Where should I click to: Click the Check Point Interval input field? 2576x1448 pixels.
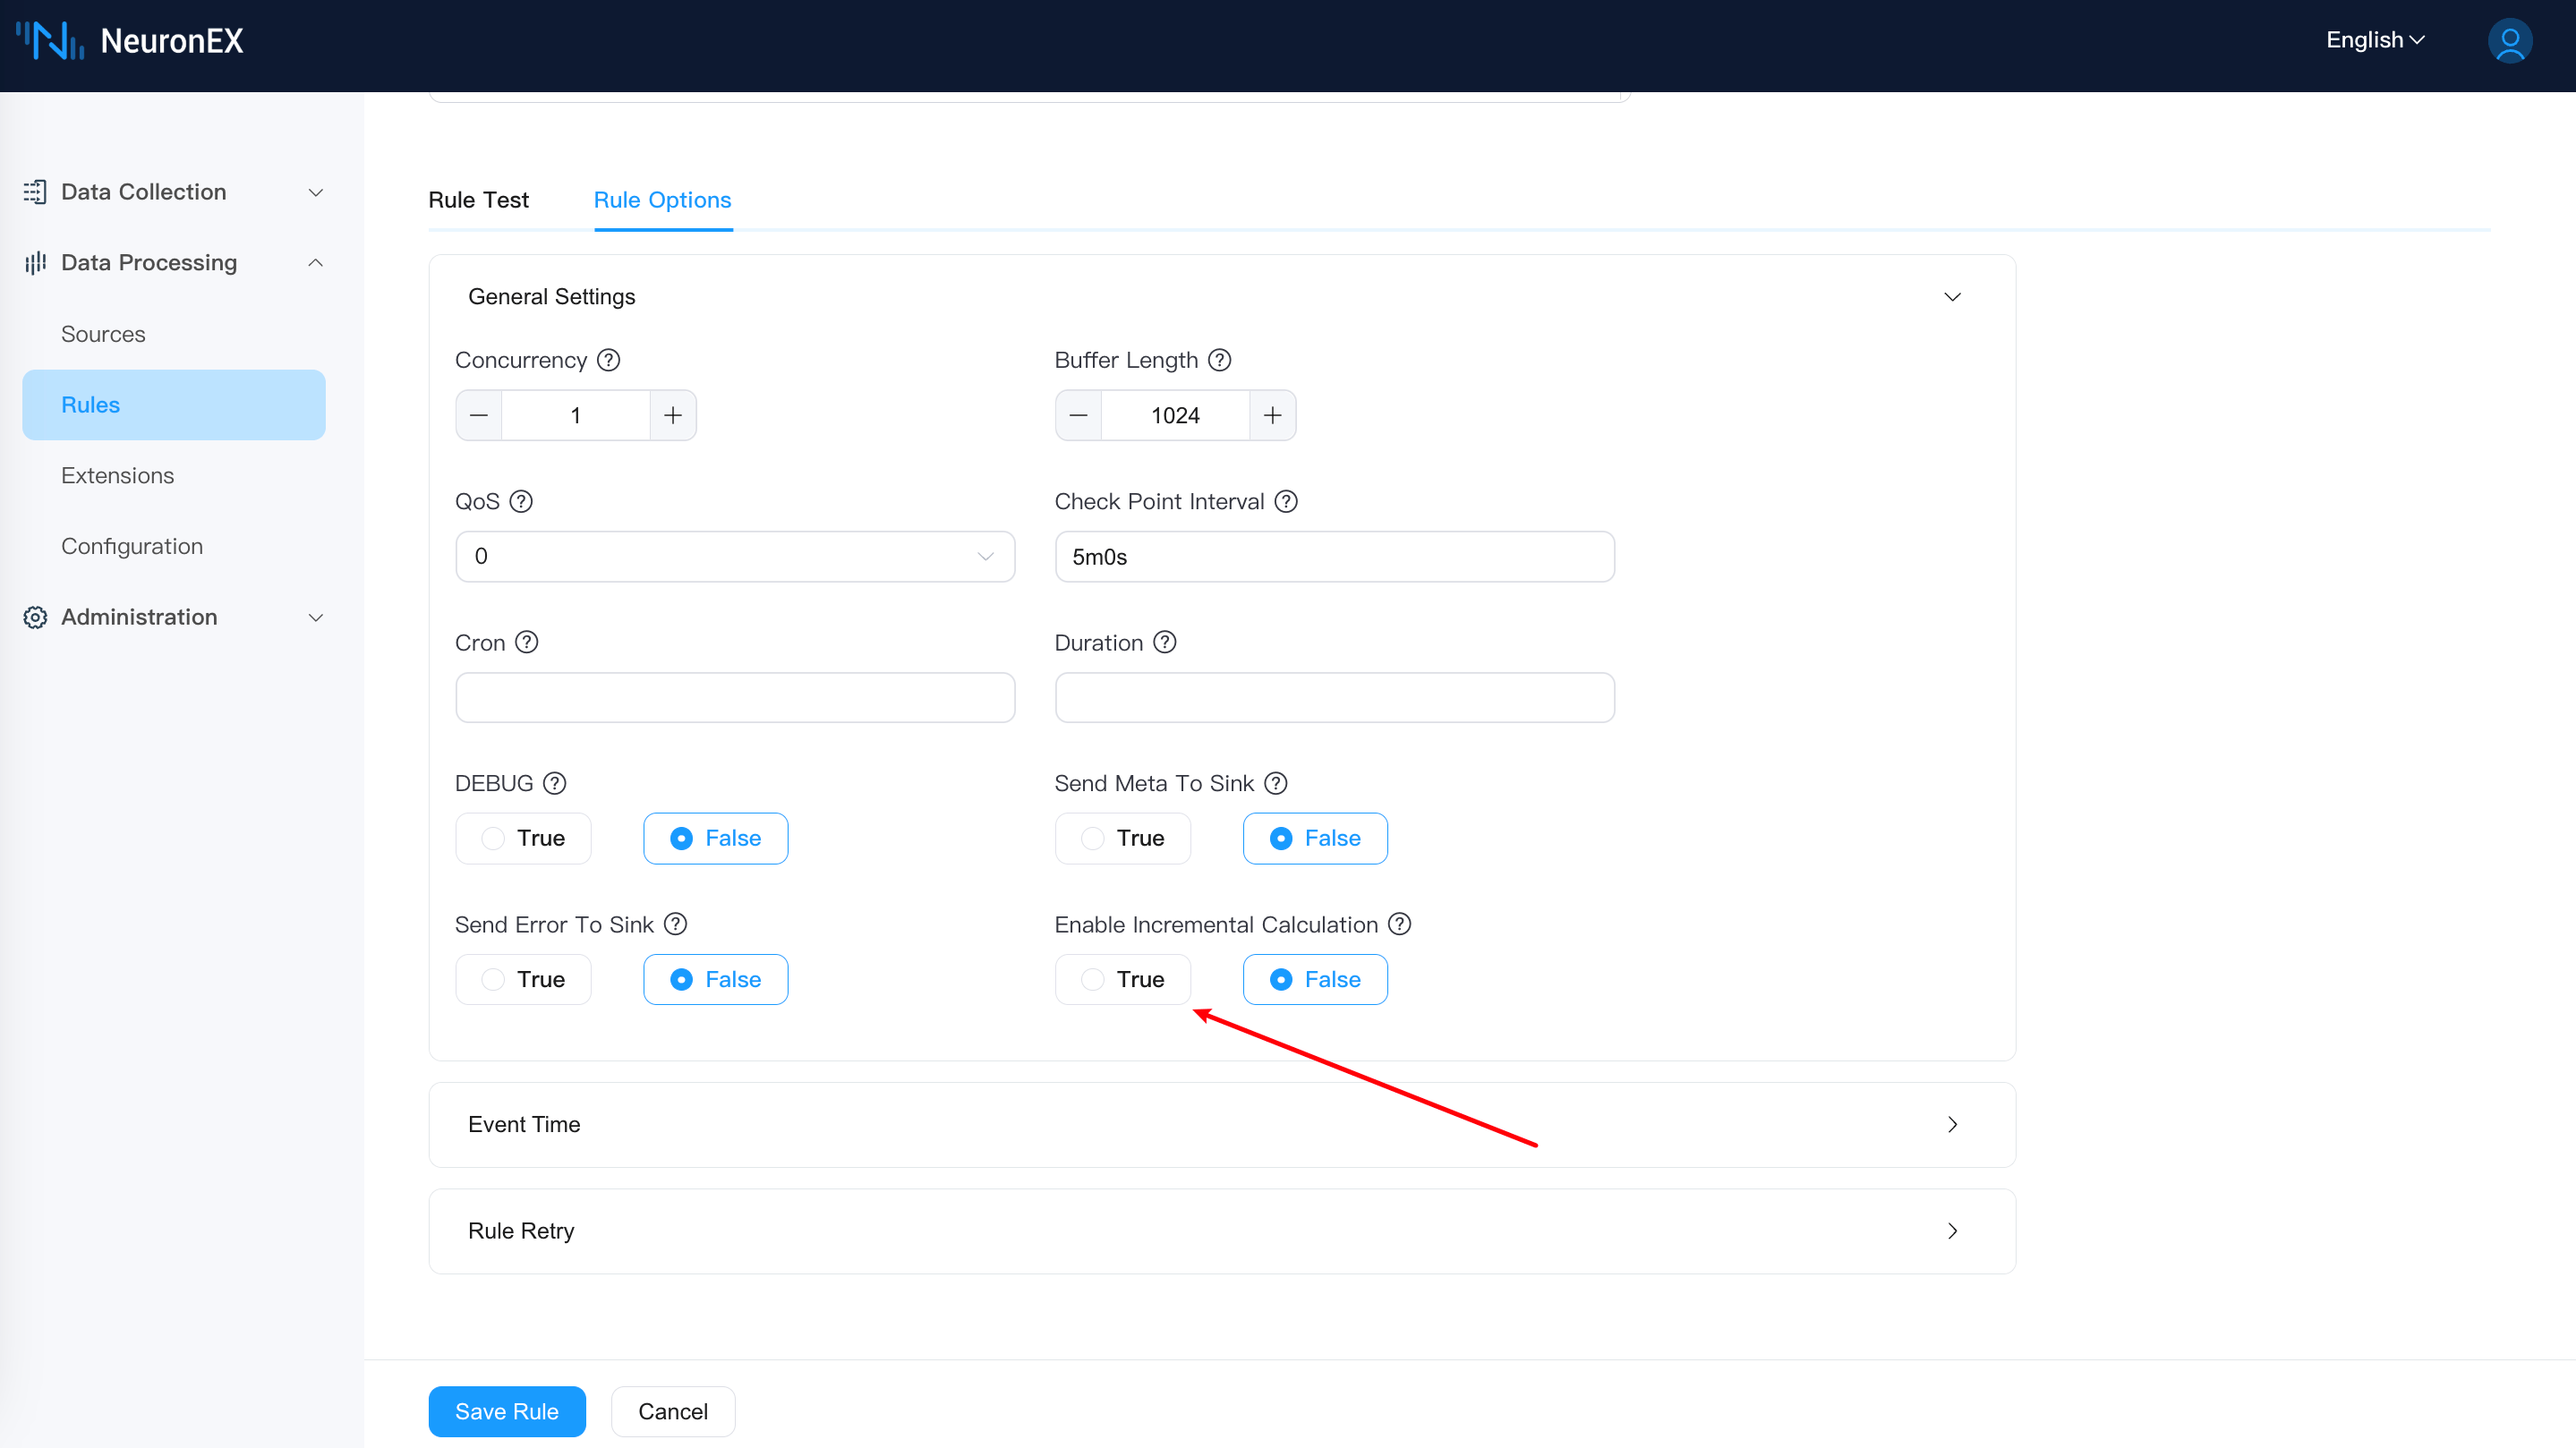click(x=1334, y=556)
